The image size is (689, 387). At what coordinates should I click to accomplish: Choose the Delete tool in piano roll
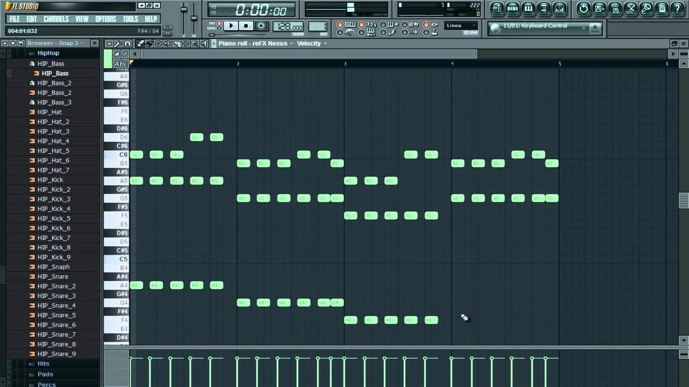158,44
